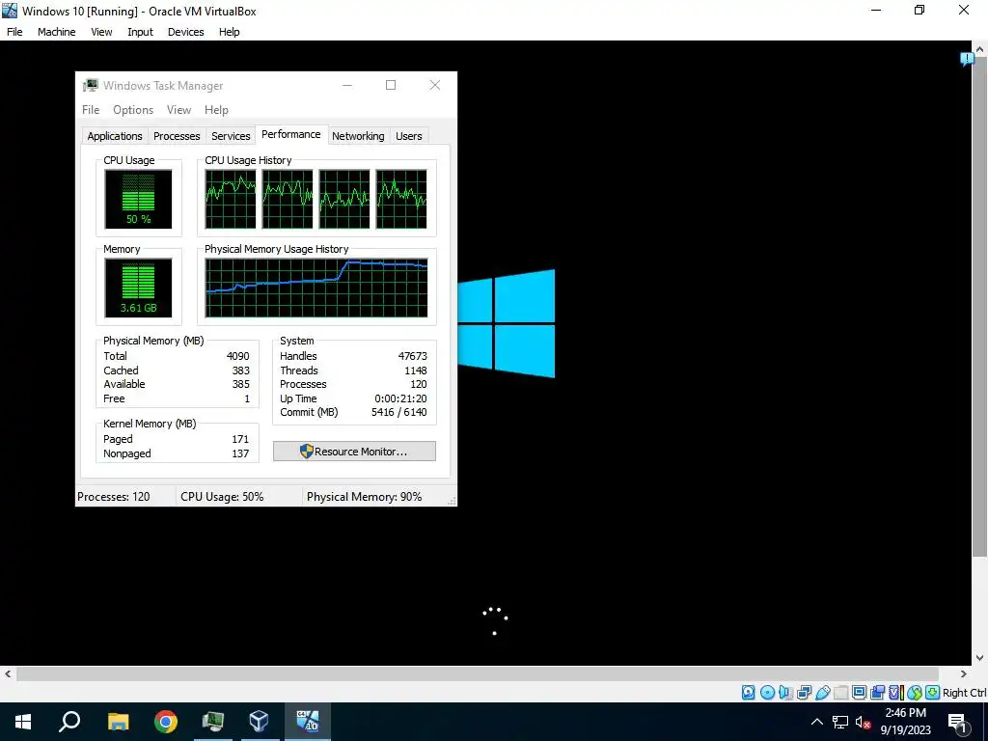This screenshot has height=741, width=988.
Task: Click the USB devices icon in VirtualBox status bar
Action: click(823, 693)
